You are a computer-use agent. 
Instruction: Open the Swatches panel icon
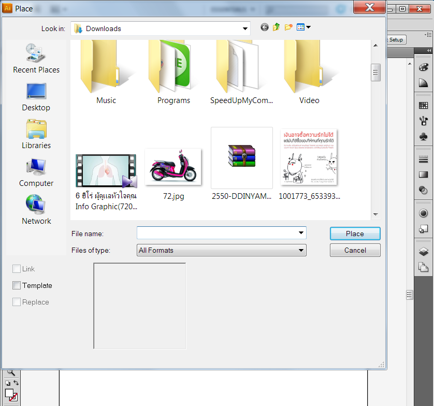point(423,106)
